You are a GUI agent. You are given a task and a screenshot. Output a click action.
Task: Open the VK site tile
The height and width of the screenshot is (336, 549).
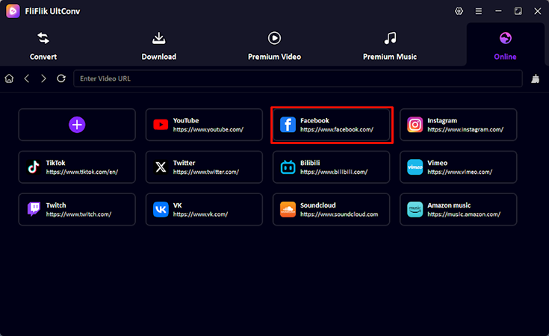[x=204, y=209]
